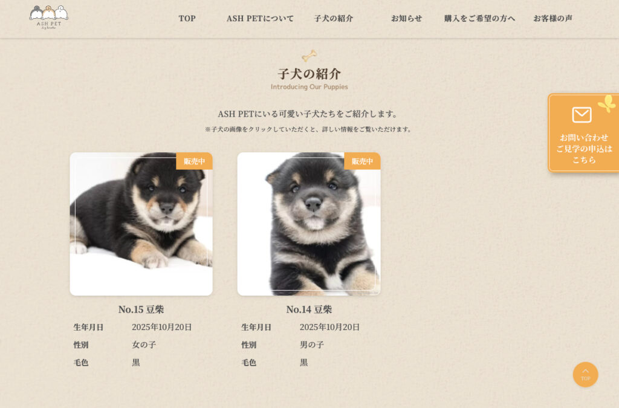Open 購入をご希望の方へ page
This screenshot has width=619, height=408.
[479, 19]
